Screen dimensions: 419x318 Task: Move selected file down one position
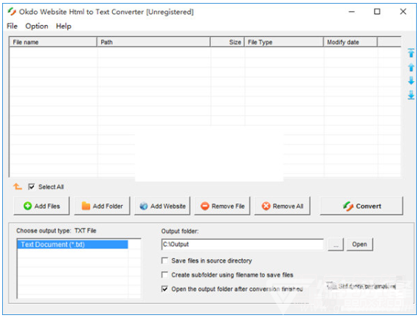411,80
